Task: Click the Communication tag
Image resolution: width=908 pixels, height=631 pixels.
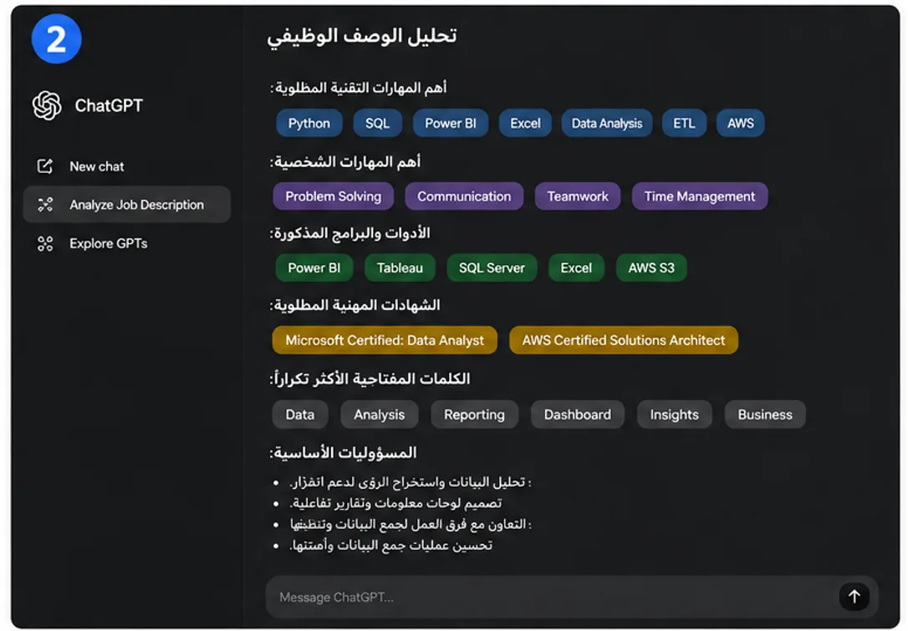Action: tap(464, 196)
